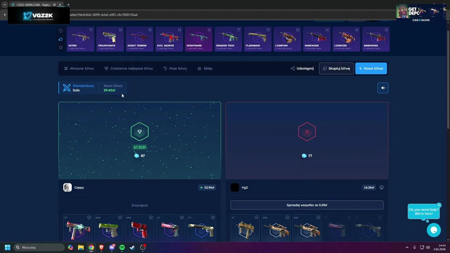This screenshot has height=253, width=450.
Task: Click the 67.20zł winnings amount
Action: pyautogui.click(x=140, y=147)
